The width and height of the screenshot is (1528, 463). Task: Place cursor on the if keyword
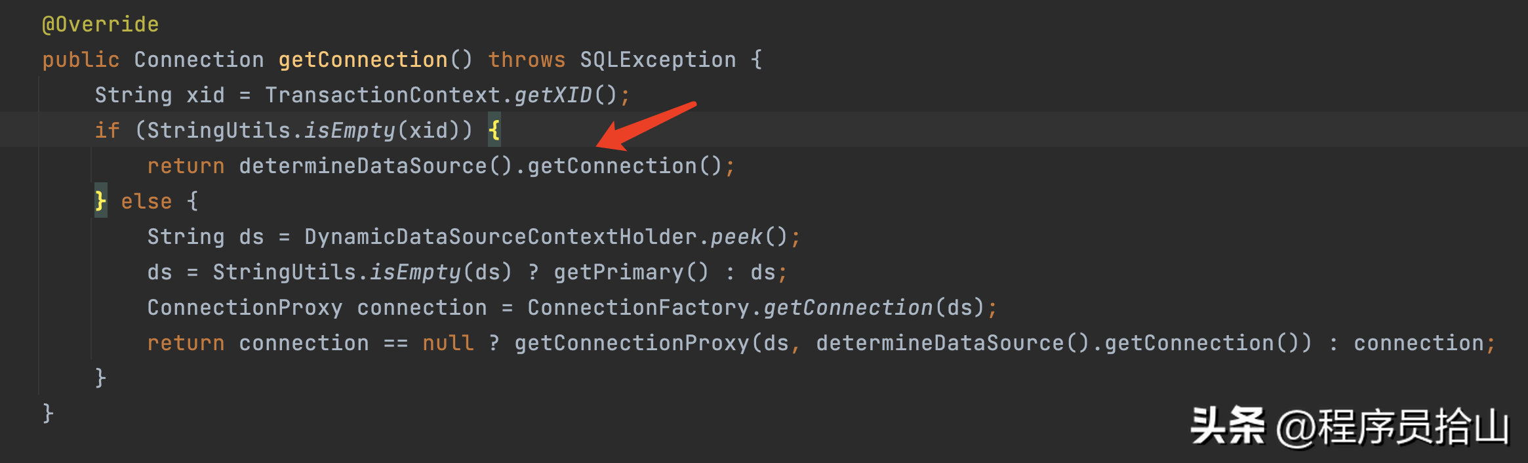107,131
